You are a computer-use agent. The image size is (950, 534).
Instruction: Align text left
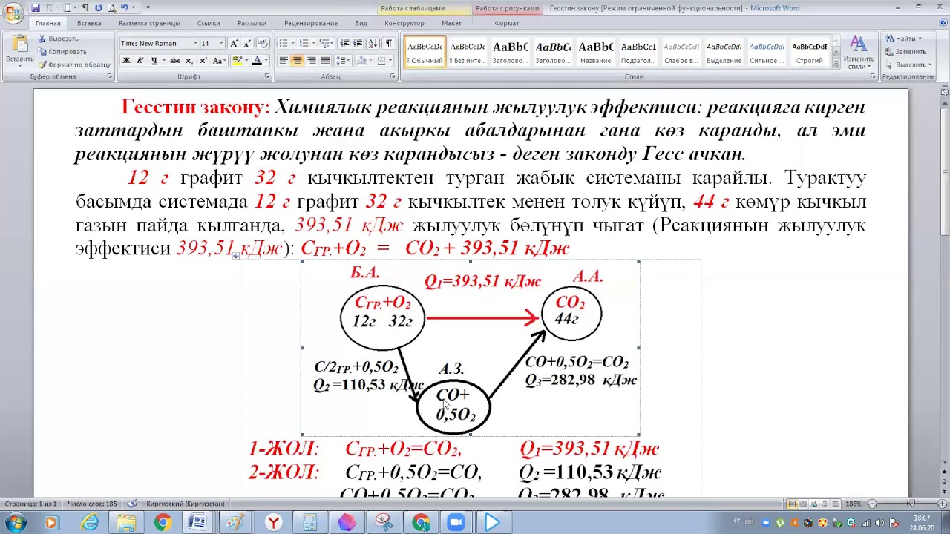284,61
